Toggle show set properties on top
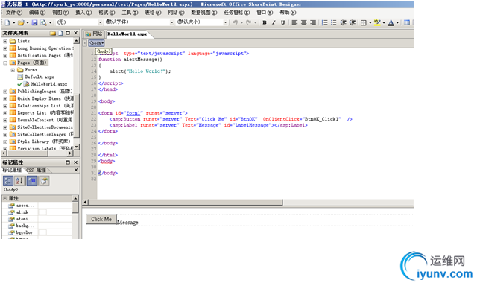 coord(32,181)
